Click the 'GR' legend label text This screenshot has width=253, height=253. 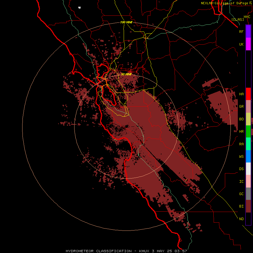coord(241,107)
